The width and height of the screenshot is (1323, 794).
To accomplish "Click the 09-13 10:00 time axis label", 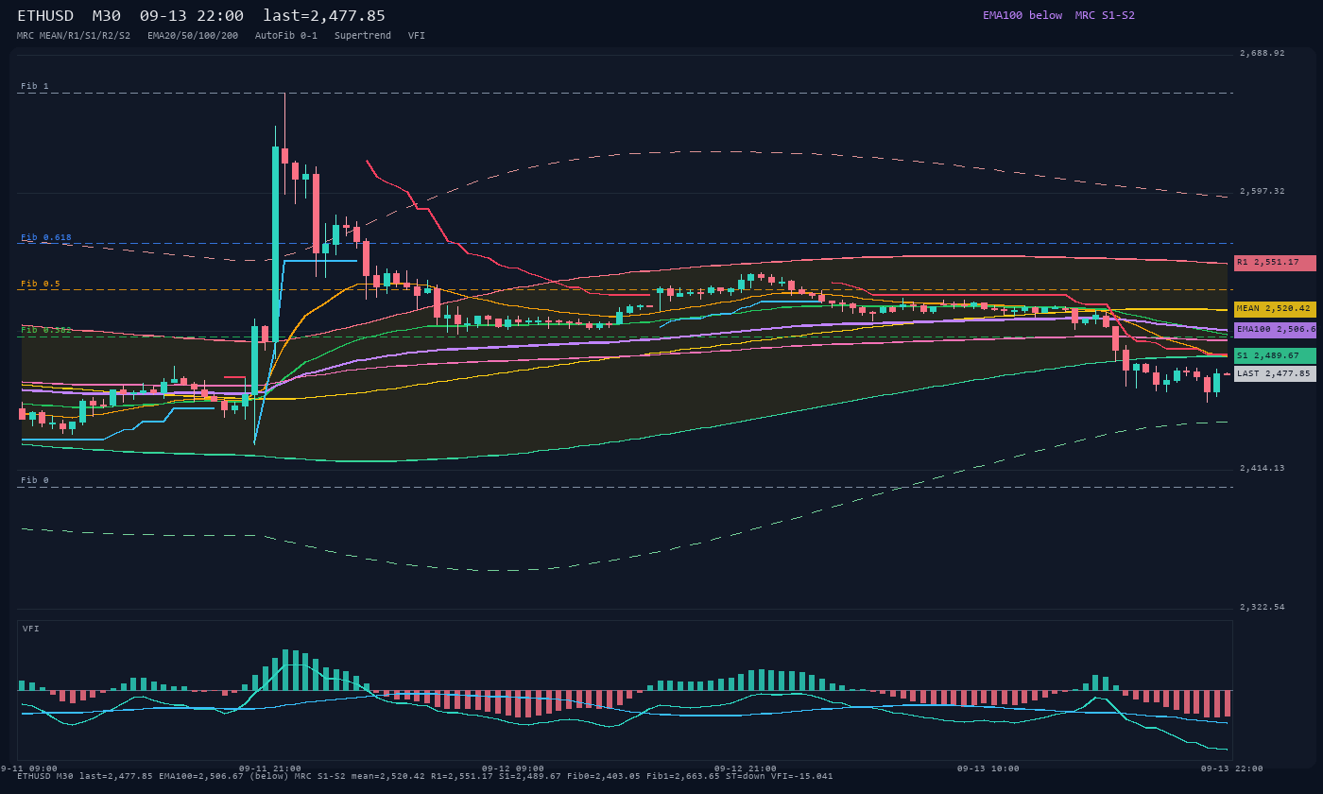I will (x=988, y=768).
